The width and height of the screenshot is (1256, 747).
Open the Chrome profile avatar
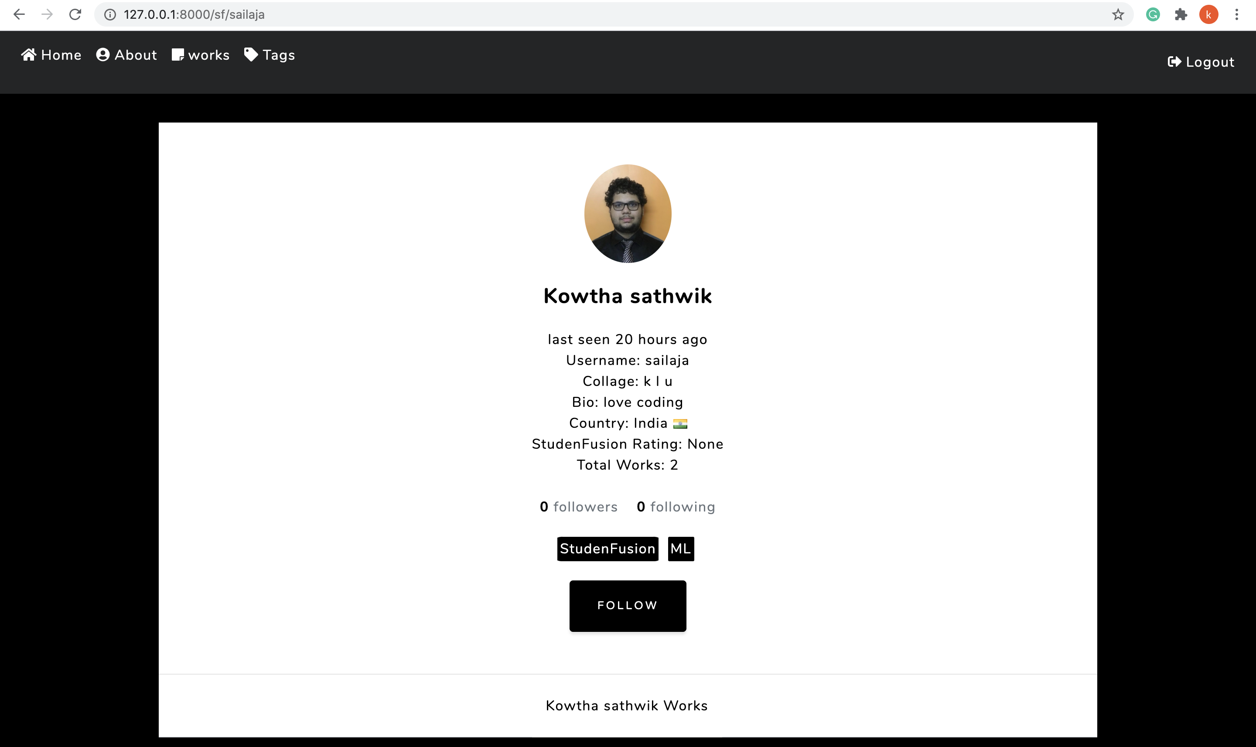click(x=1208, y=14)
